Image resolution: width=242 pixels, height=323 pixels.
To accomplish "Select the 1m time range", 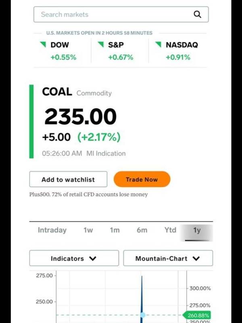I will pyautogui.click(x=115, y=230).
